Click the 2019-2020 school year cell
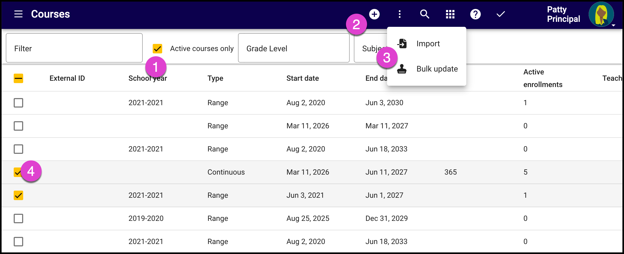 coord(146,219)
